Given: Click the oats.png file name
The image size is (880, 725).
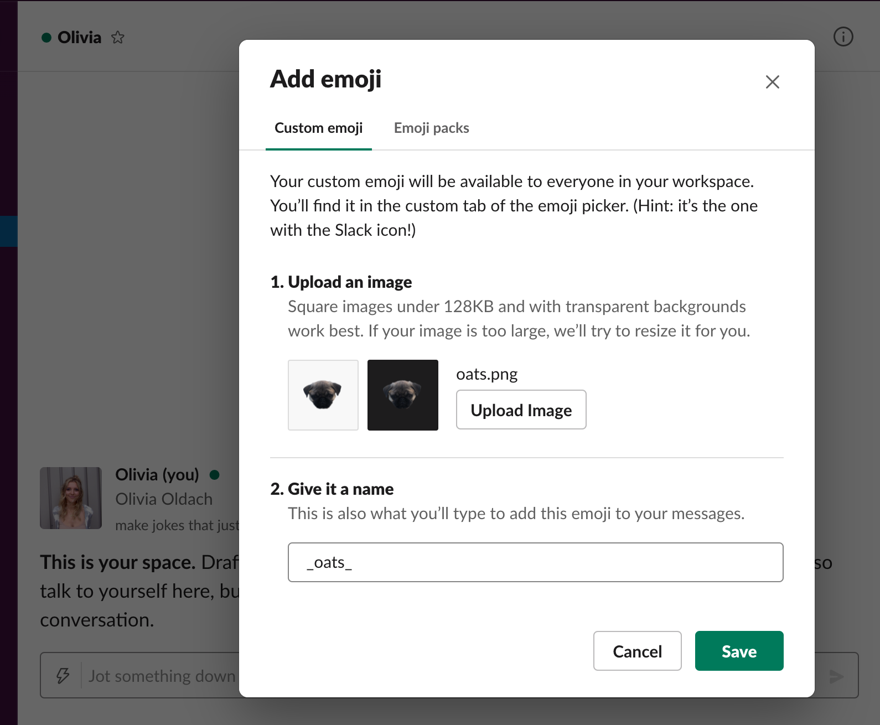Looking at the screenshot, I should (x=487, y=374).
